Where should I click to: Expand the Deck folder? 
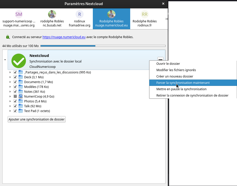point(10,77)
